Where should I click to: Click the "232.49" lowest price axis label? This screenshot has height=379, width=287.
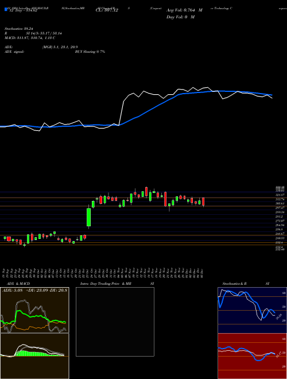(x=280, y=250)
